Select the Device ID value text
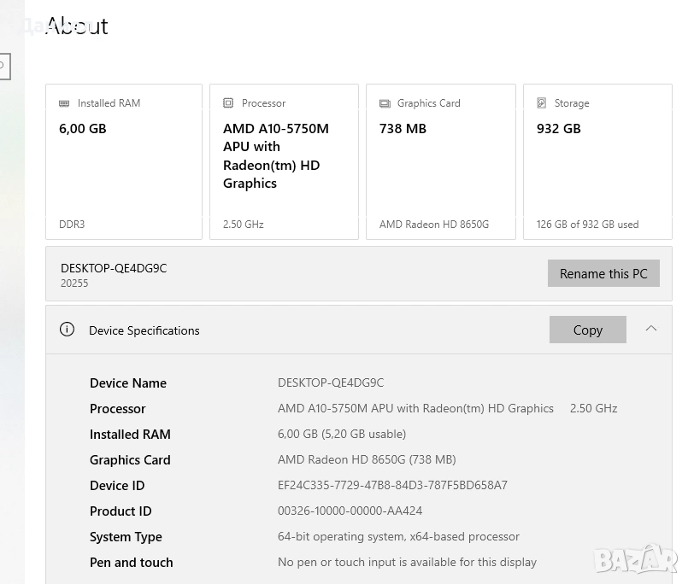 pyautogui.click(x=392, y=485)
